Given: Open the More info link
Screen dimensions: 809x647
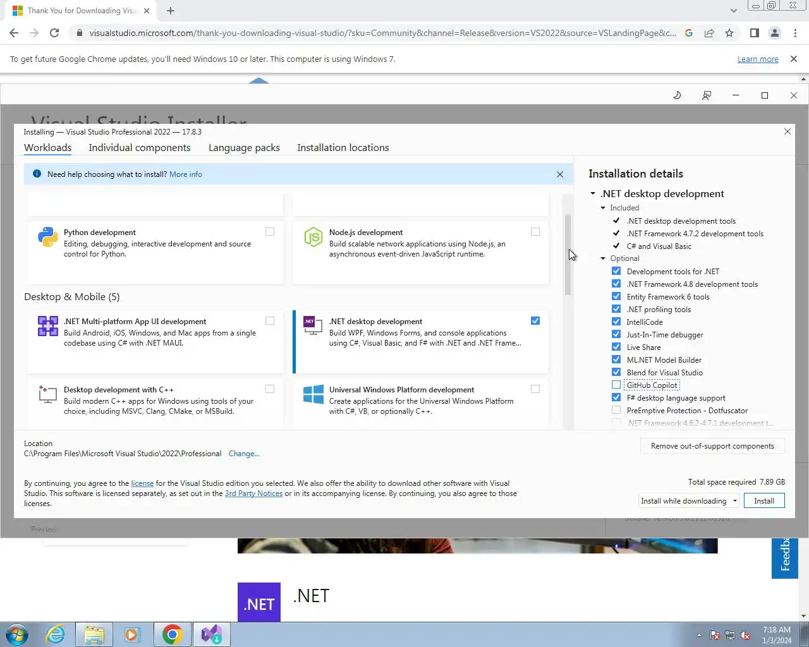Looking at the screenshot, I should click(x=186, y=174).
